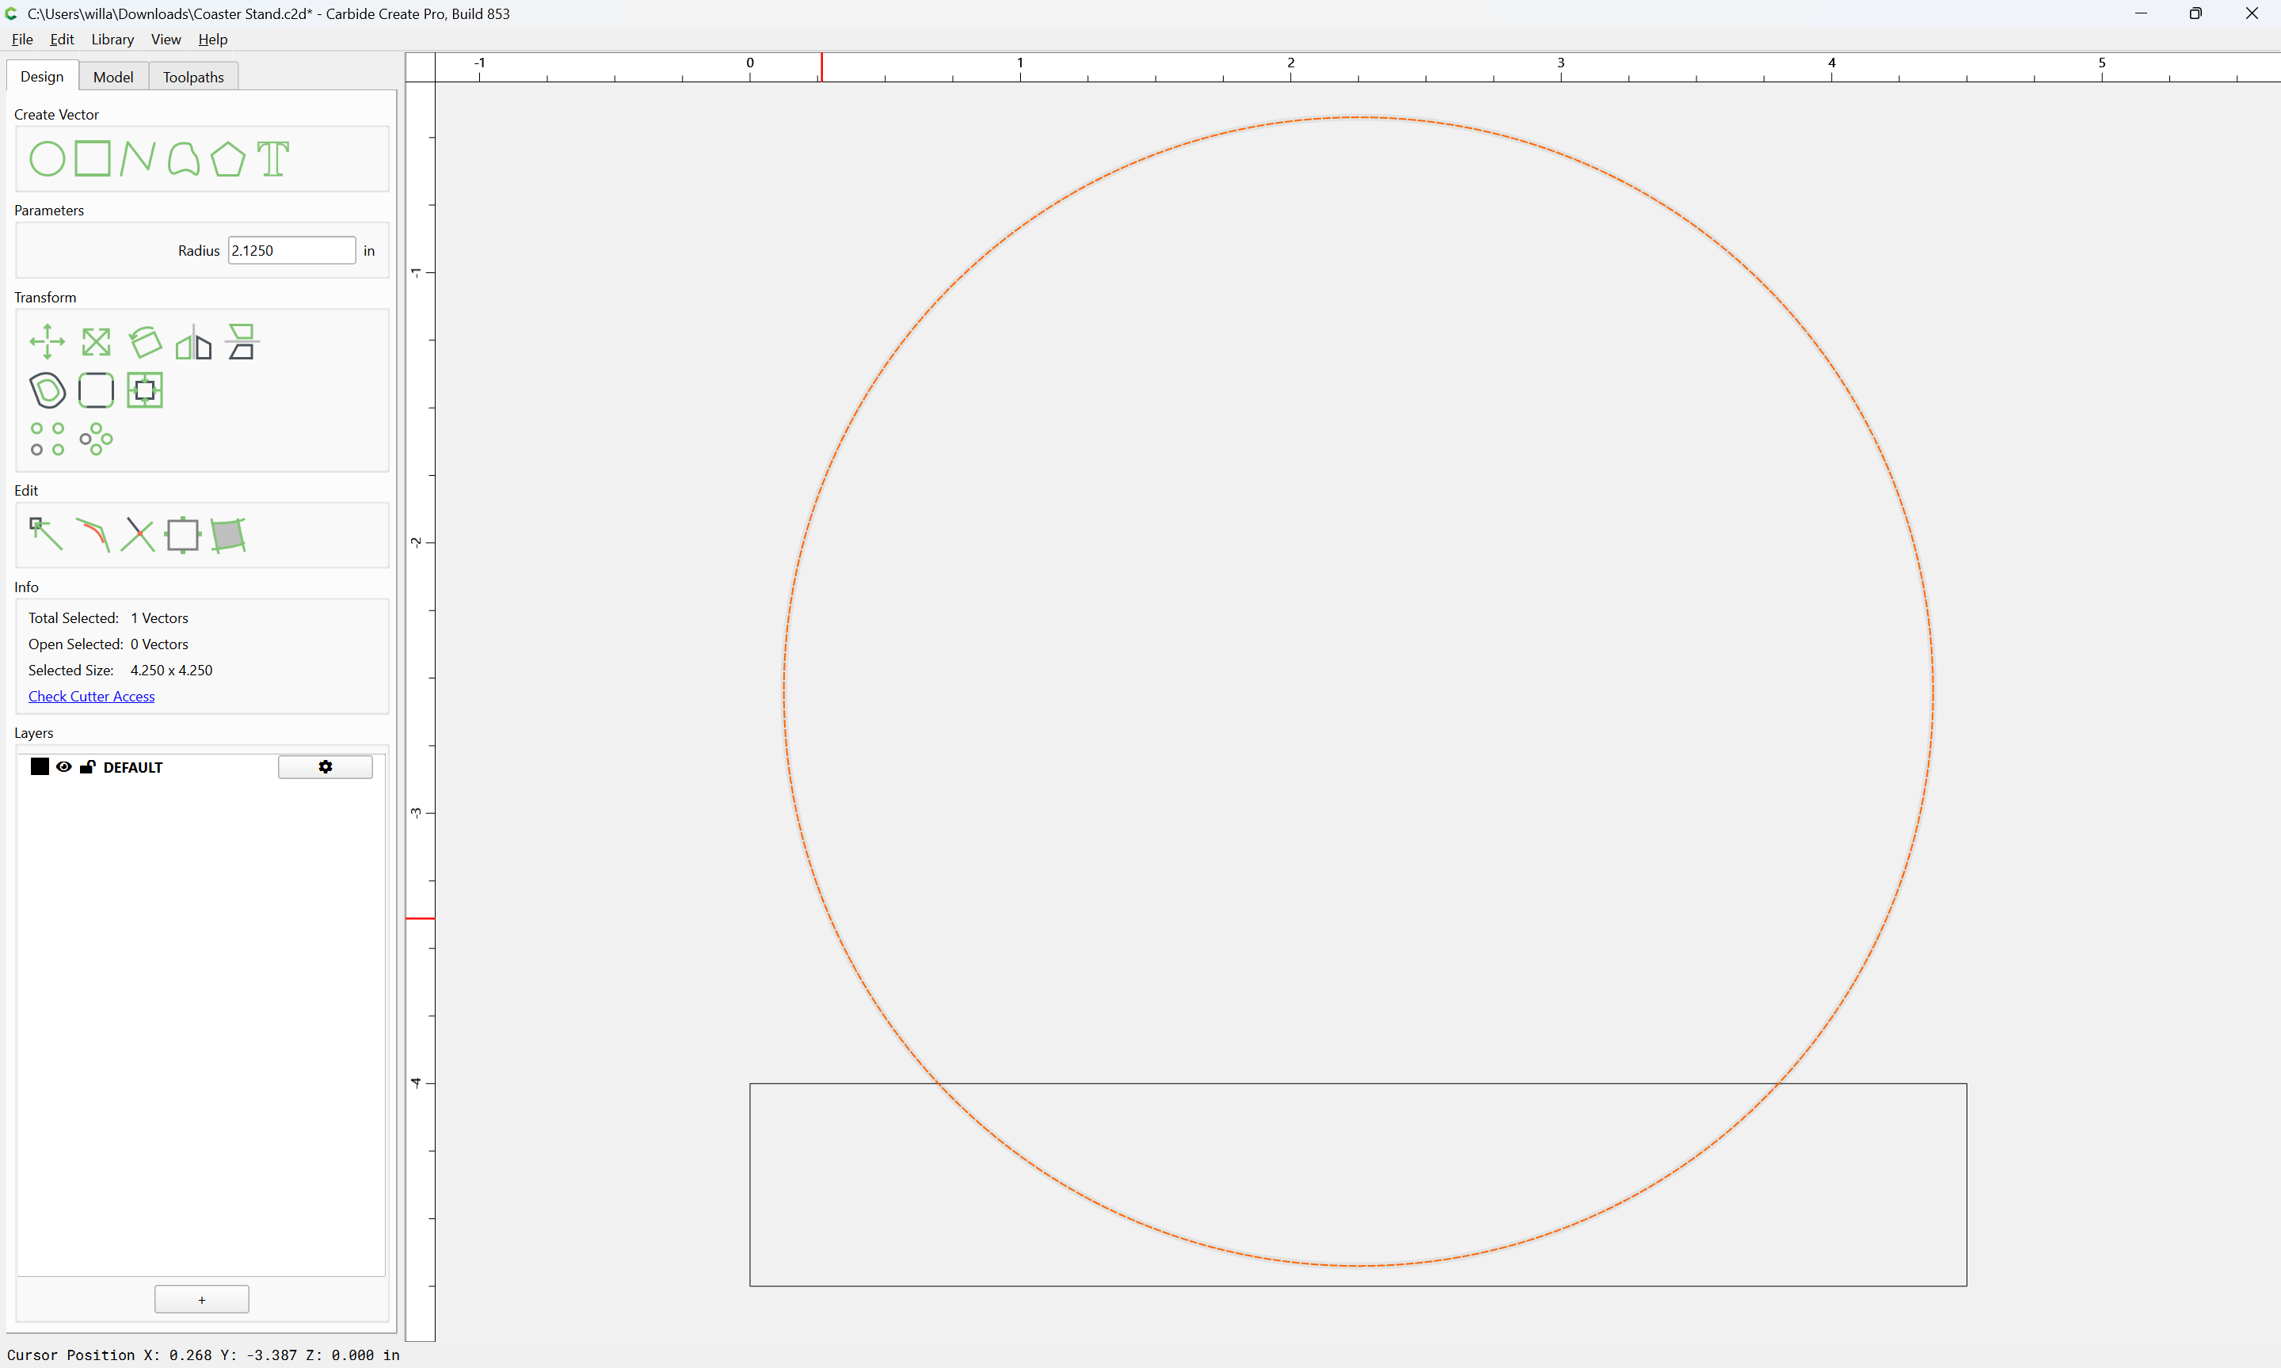
Task: Open DEFAULT layer settings gear button
Action: (326, 767)
